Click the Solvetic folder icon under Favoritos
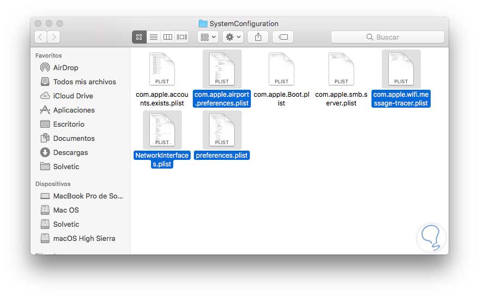 click(x=45, y=166)
